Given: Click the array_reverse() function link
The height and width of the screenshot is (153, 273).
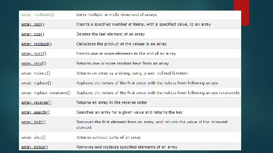Looking at the screenshot, I should click(x=36, y=102).
